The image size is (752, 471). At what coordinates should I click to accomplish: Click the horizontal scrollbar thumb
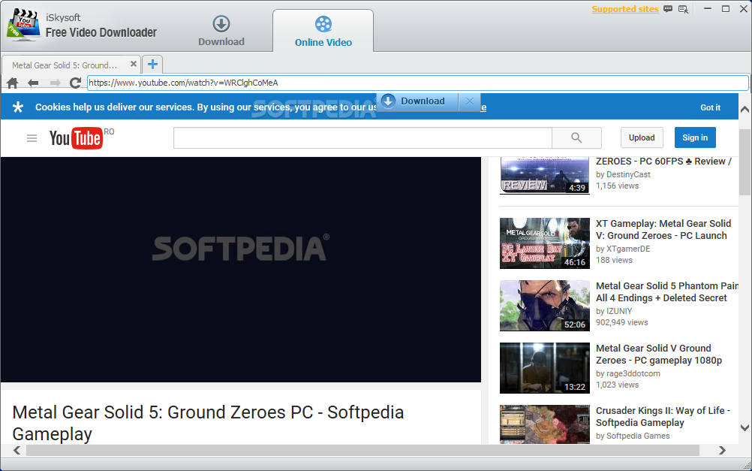click(362, 451)
